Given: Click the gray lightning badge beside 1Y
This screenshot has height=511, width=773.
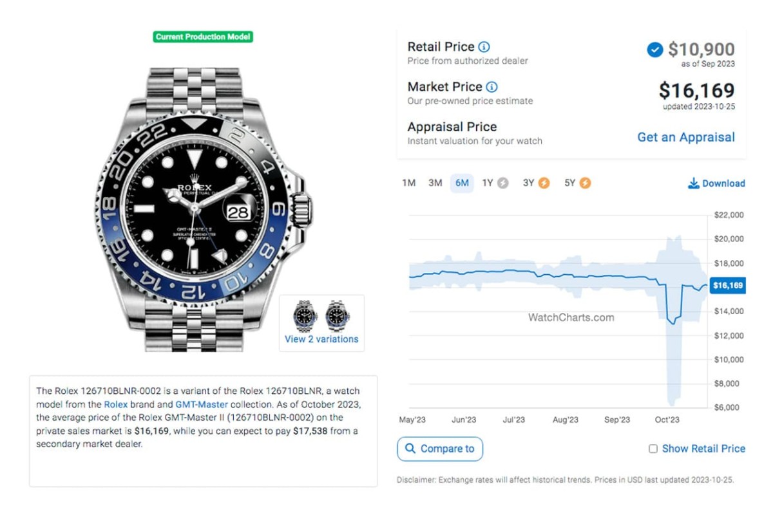Looking at the screenshot, I should [503, 183].
